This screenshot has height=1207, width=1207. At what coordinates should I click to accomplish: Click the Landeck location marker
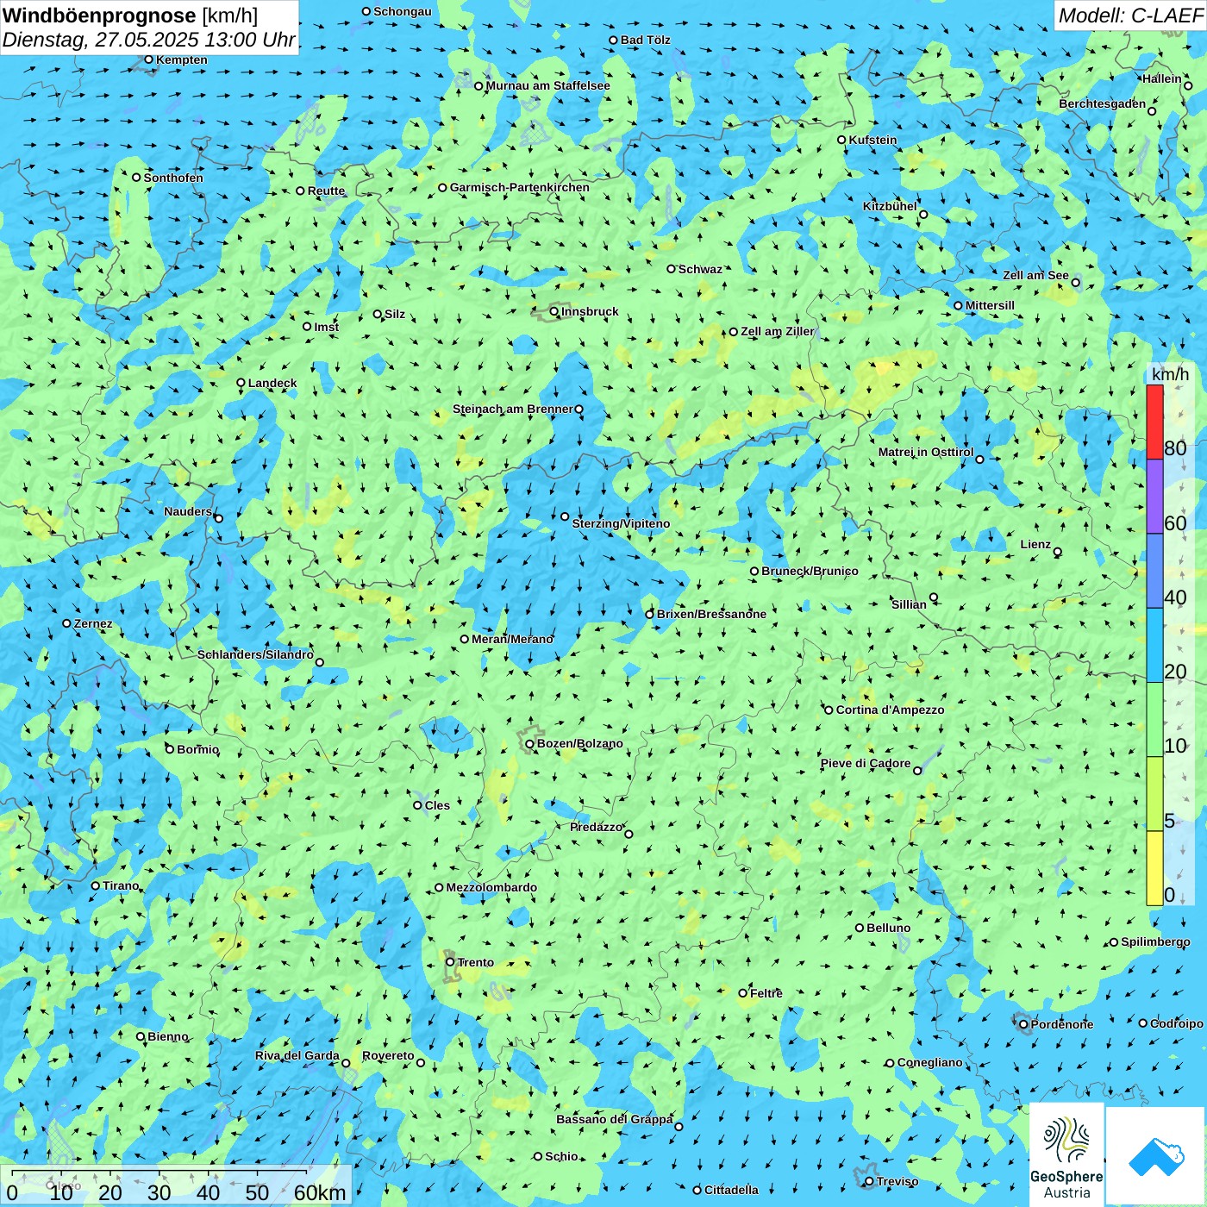(x=241, y=383)
